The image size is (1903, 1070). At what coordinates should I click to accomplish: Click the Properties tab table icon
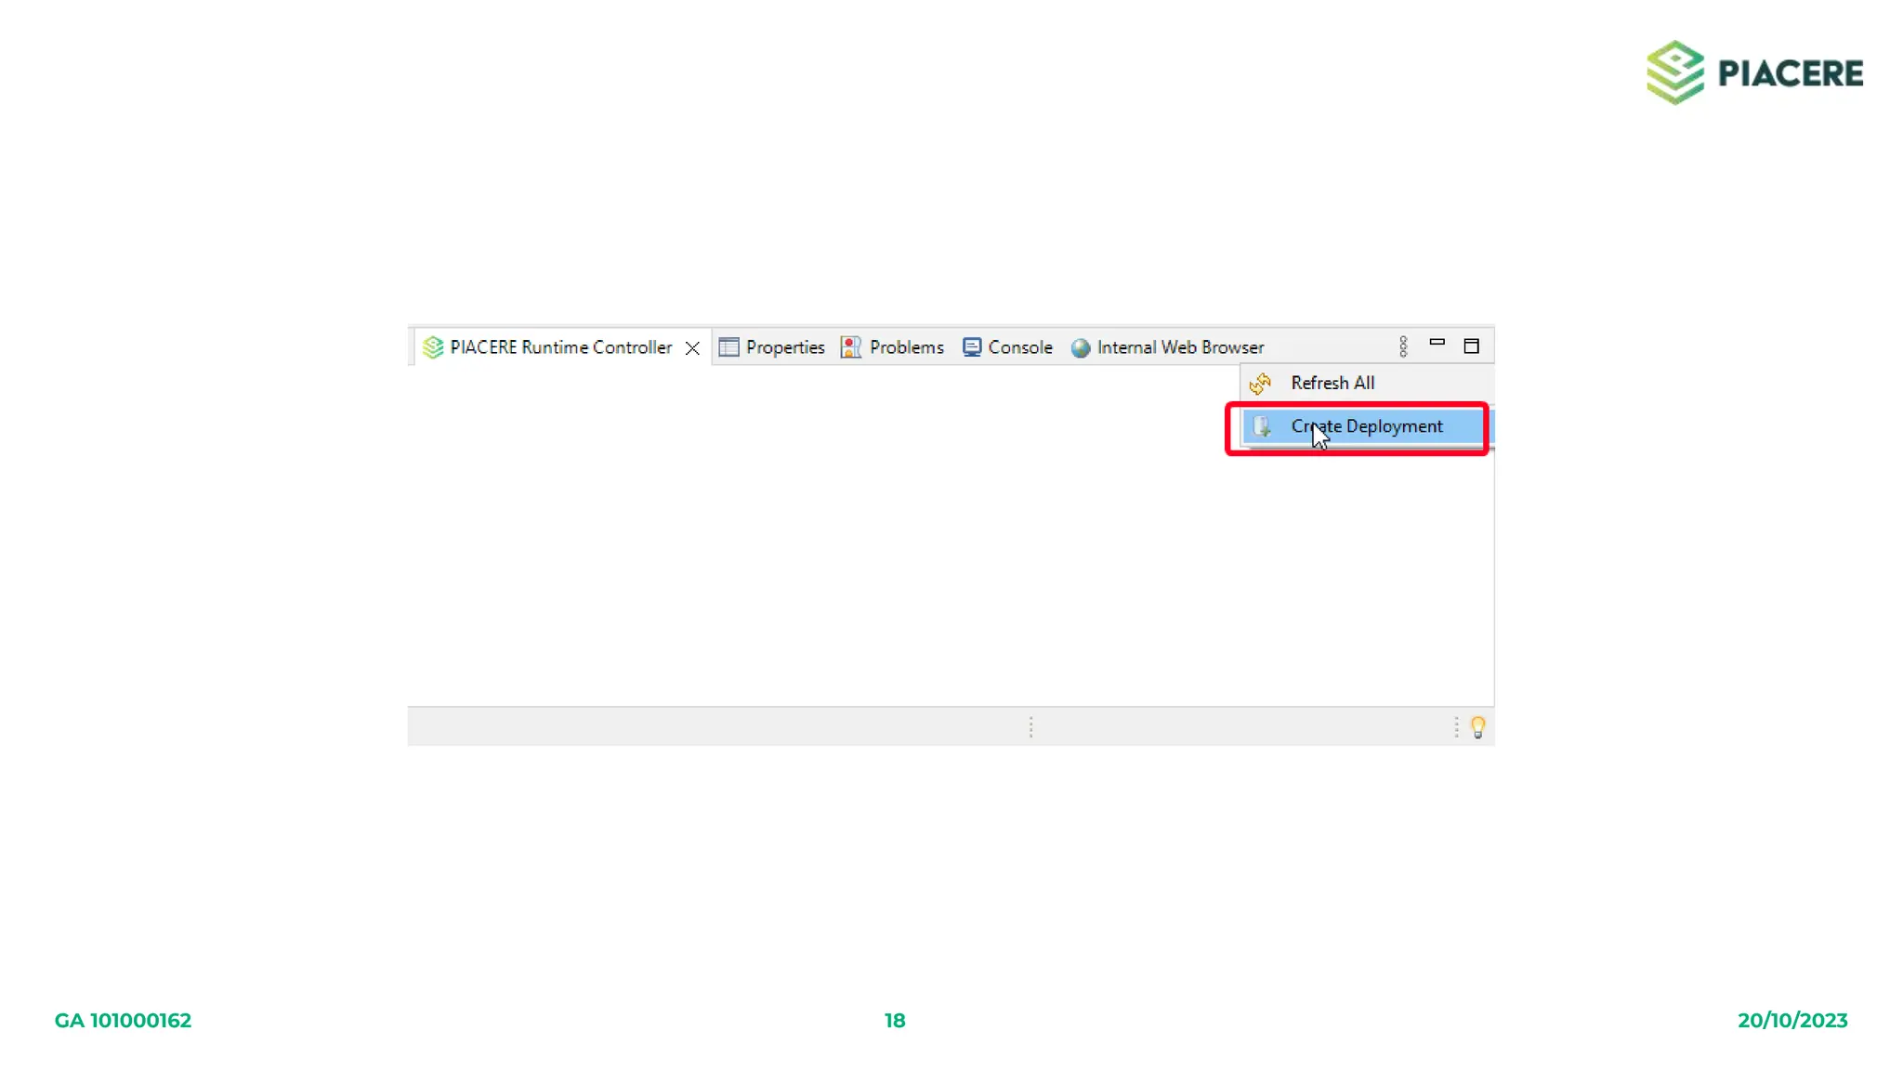point(728,347)
